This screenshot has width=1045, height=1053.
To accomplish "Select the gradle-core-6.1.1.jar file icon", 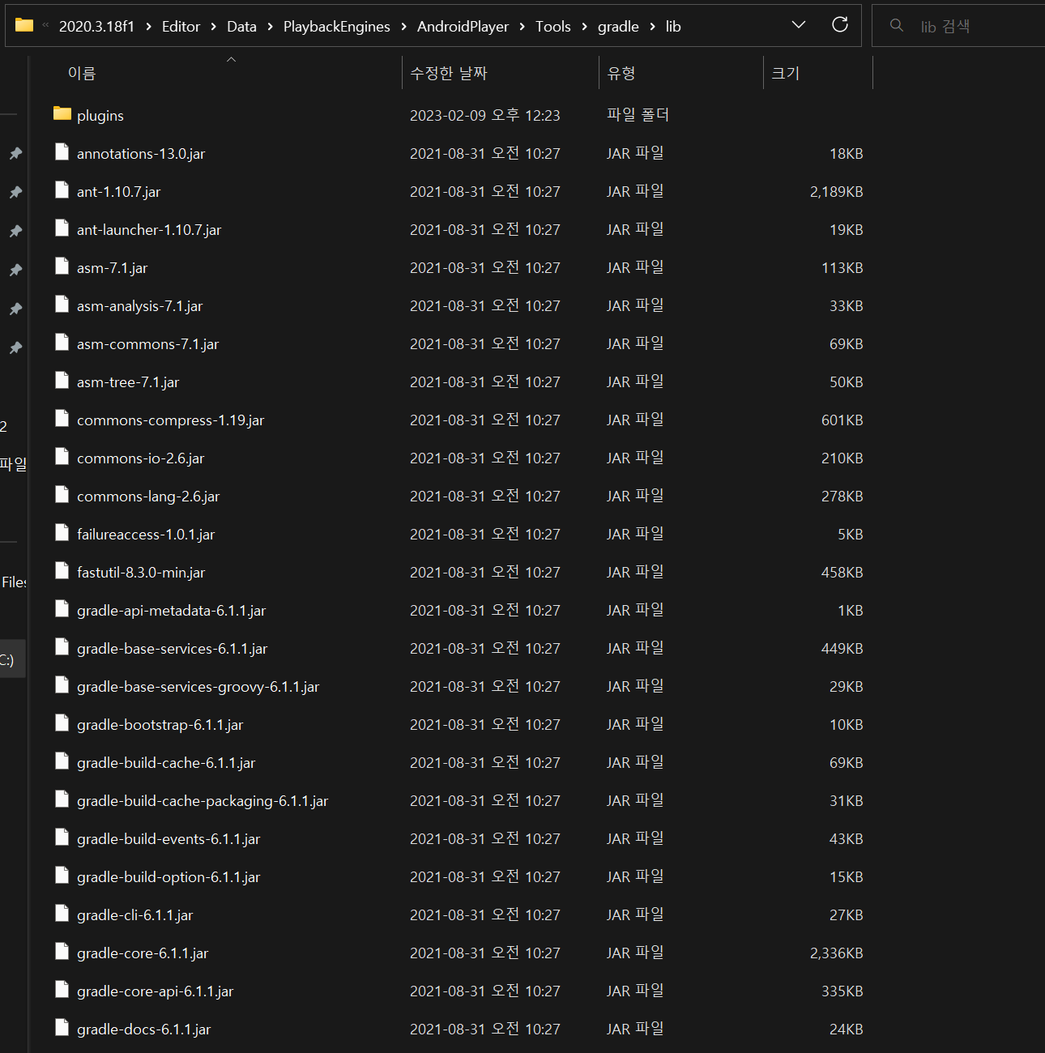I will (x=62, y=951).
